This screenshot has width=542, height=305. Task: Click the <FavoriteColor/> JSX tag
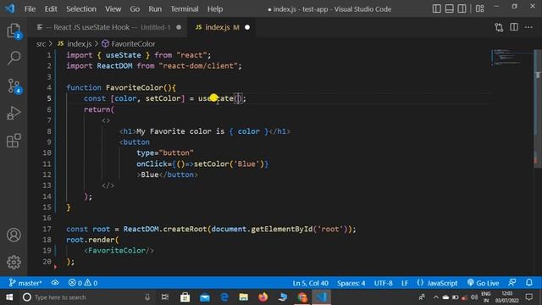click(x=119, y=251)
